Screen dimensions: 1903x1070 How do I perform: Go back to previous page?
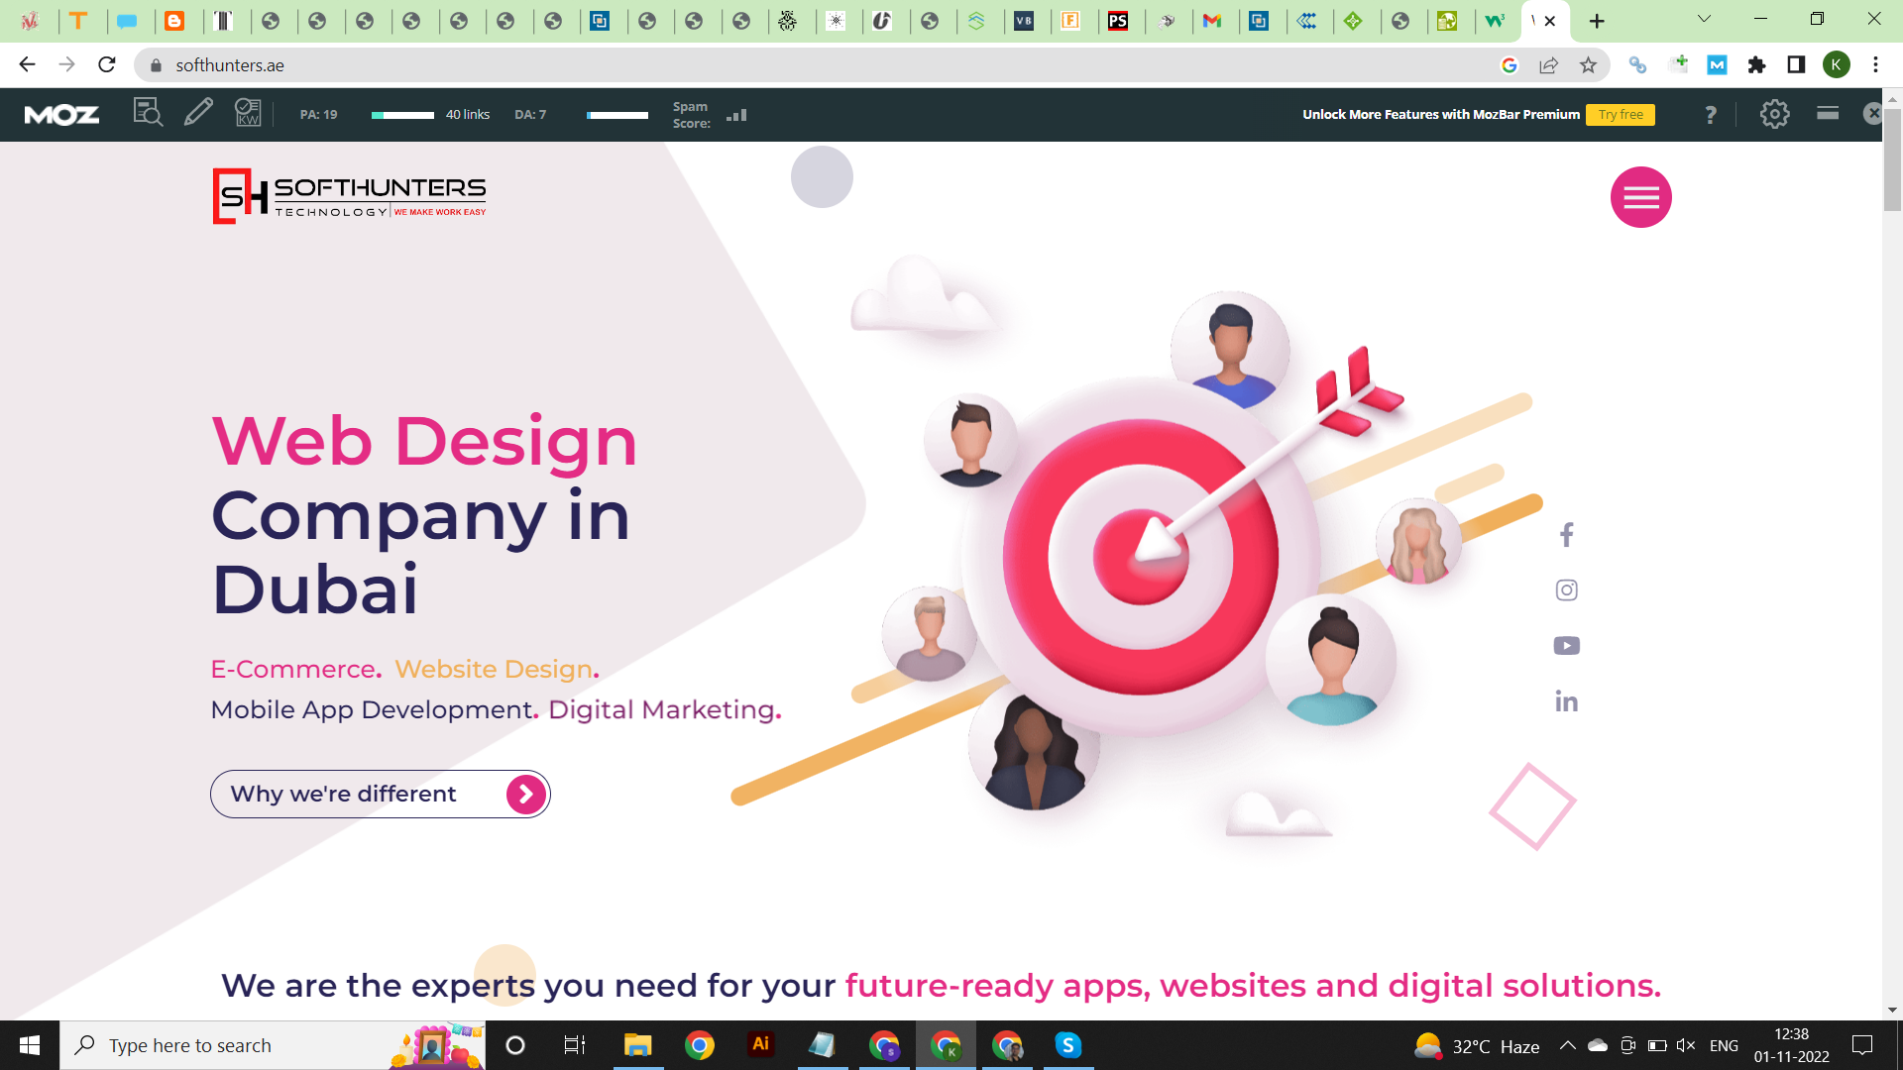pyautogui.click(x=27, y=65)
